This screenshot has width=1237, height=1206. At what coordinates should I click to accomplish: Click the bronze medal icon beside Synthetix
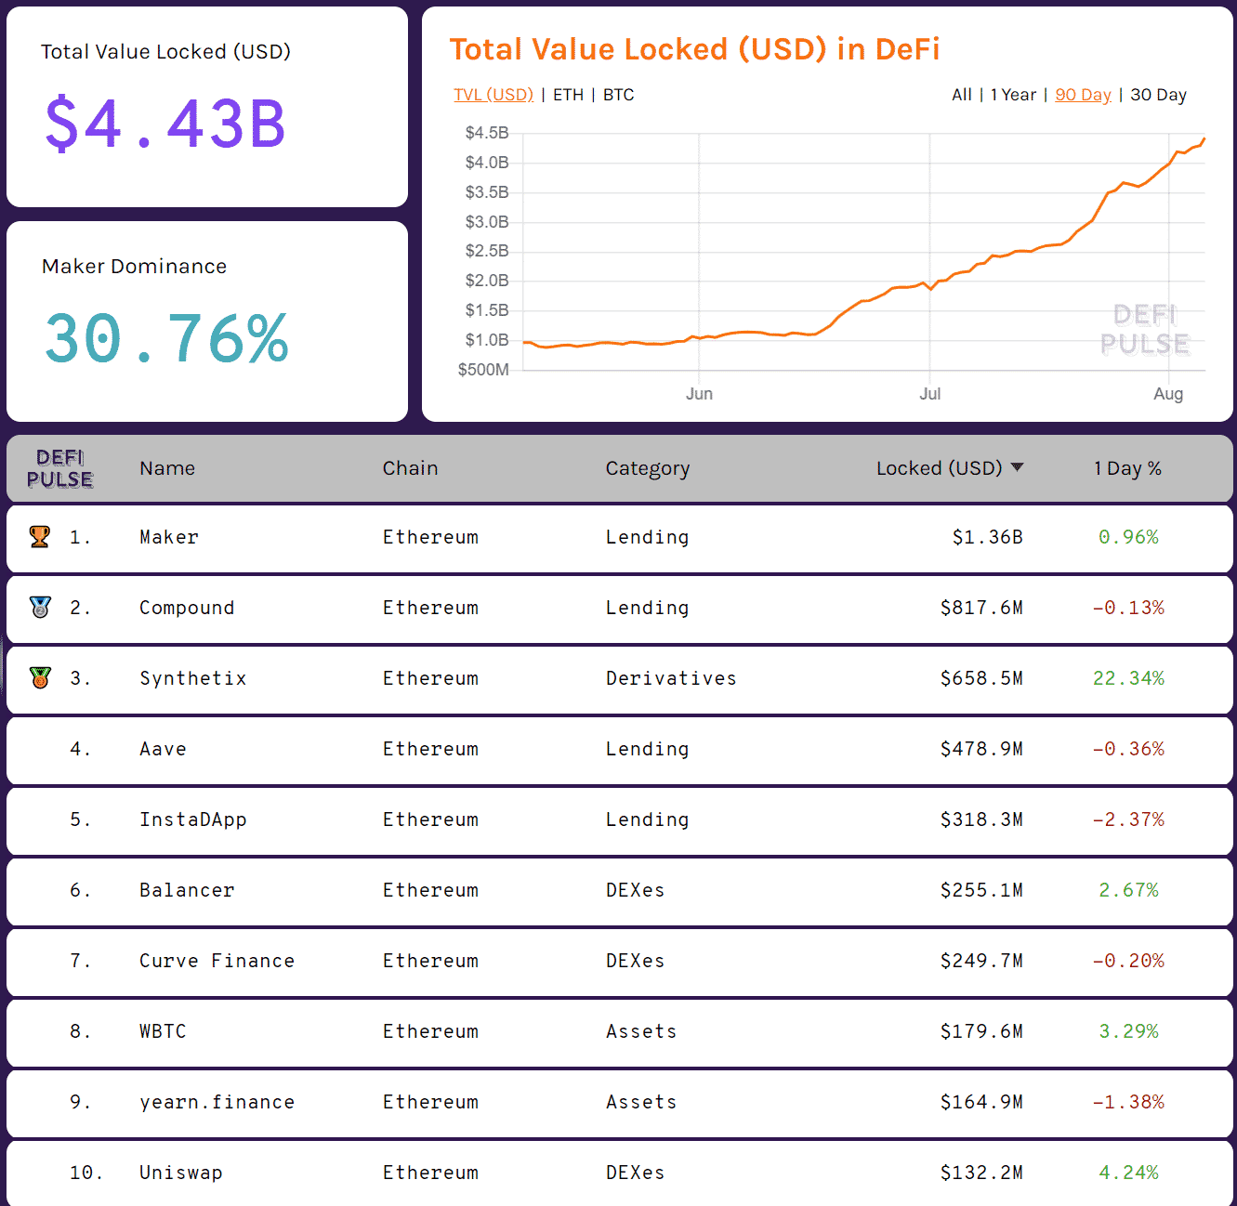(x=40, y=678)
